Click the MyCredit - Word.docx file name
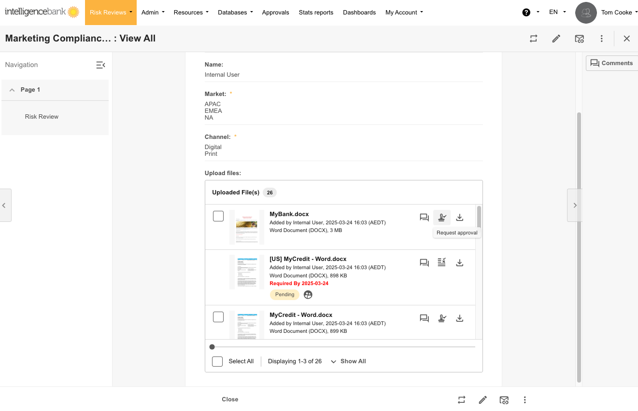638x411 pixels. click(301, 315)
